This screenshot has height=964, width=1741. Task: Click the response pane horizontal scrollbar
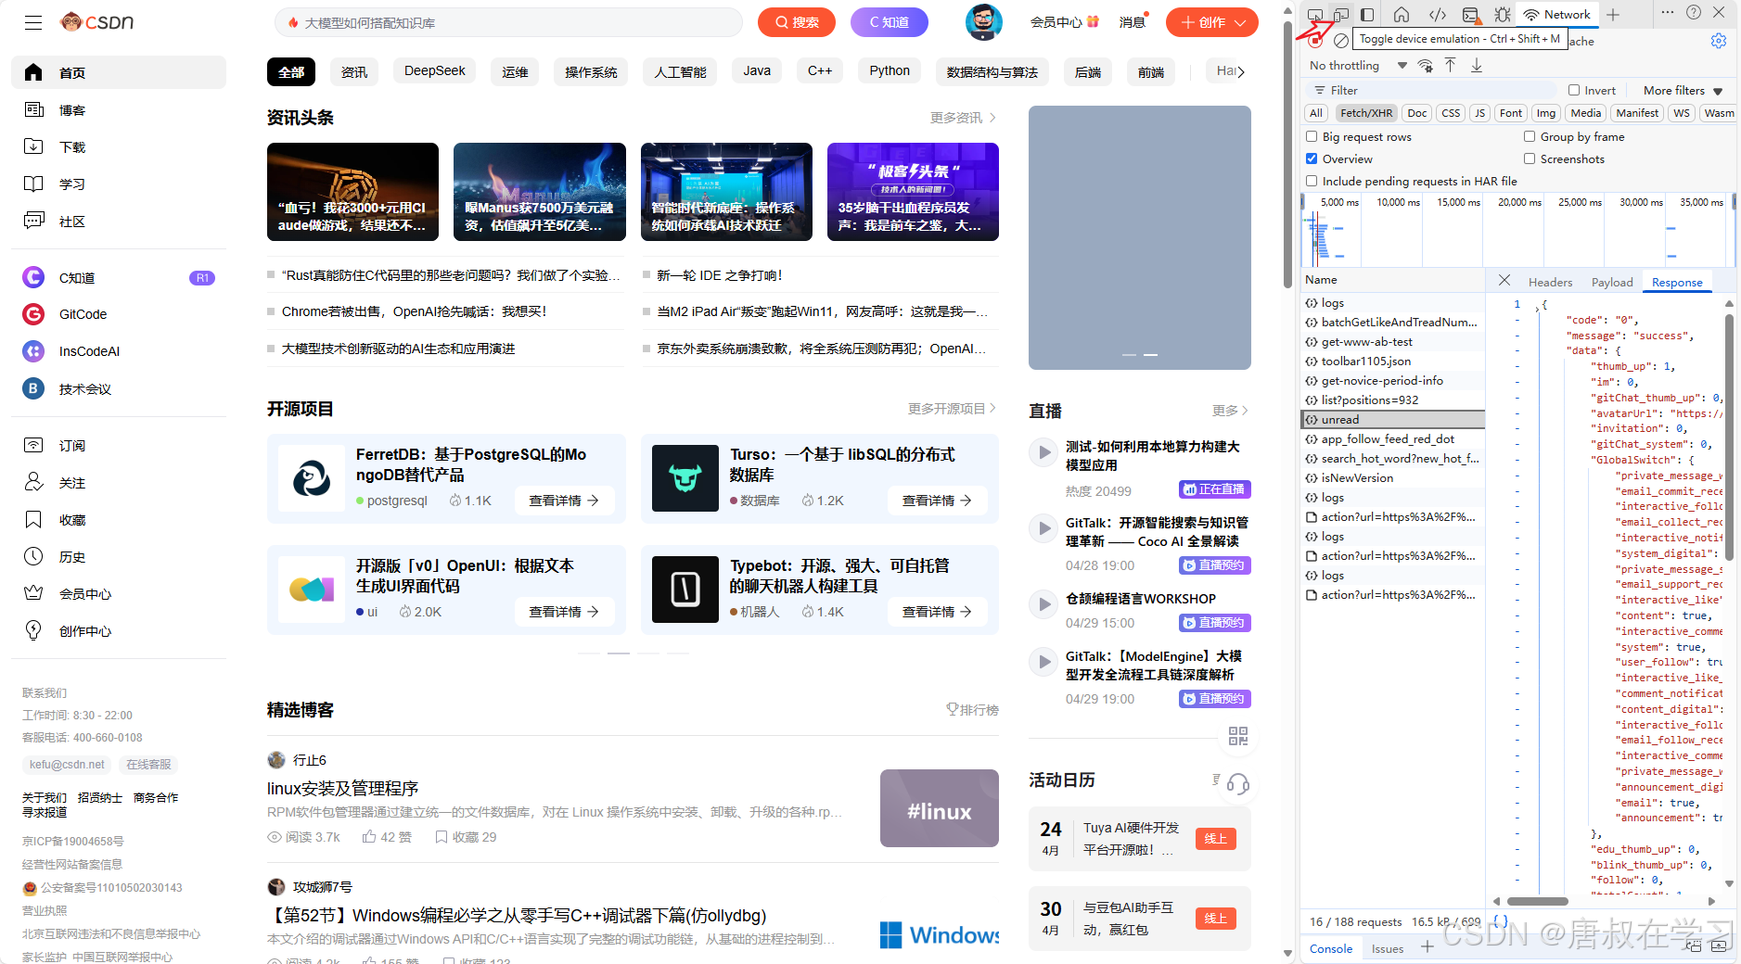(x=1537, y=901)
